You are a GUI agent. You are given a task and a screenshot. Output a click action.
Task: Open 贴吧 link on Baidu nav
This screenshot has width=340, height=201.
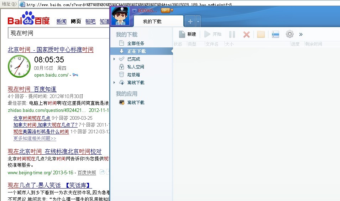pos(90,21)
